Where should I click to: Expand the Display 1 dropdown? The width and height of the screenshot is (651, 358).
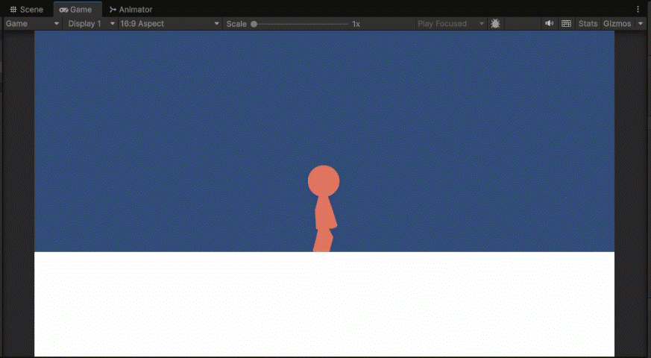[91, 24]
